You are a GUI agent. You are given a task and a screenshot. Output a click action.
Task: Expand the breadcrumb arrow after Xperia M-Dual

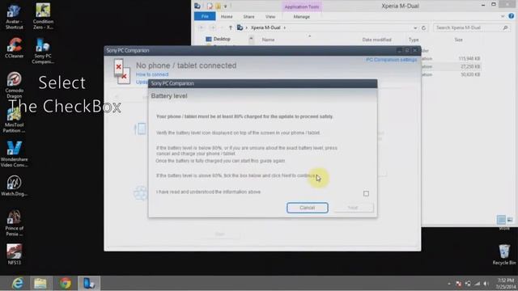click(284, 27)
